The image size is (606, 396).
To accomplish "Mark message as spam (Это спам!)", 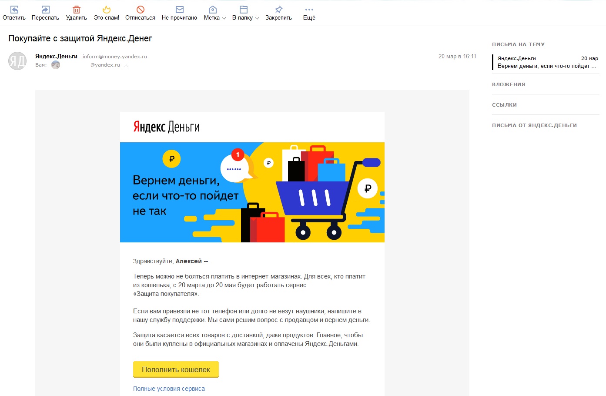I will coord(107,10).
